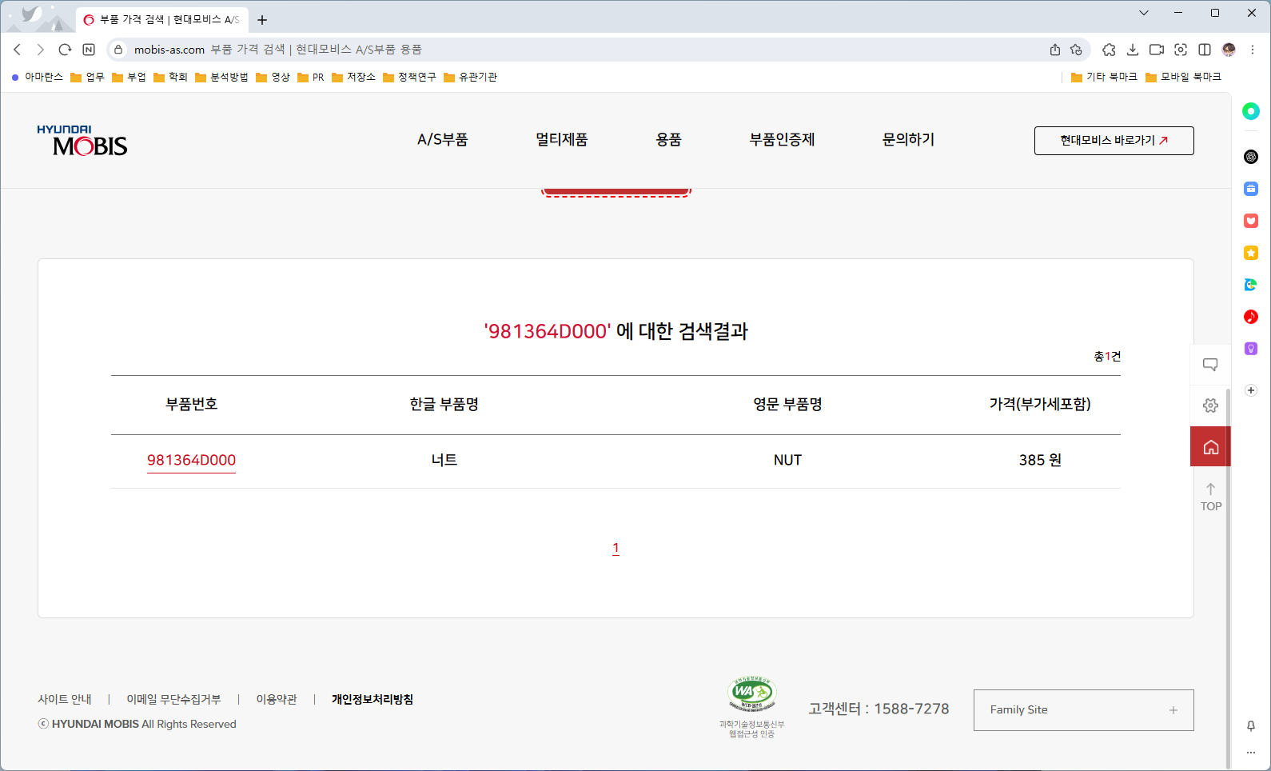Open the 이용약관 footer link
This screenshot has width=1271, height=771.
(277, 699)
